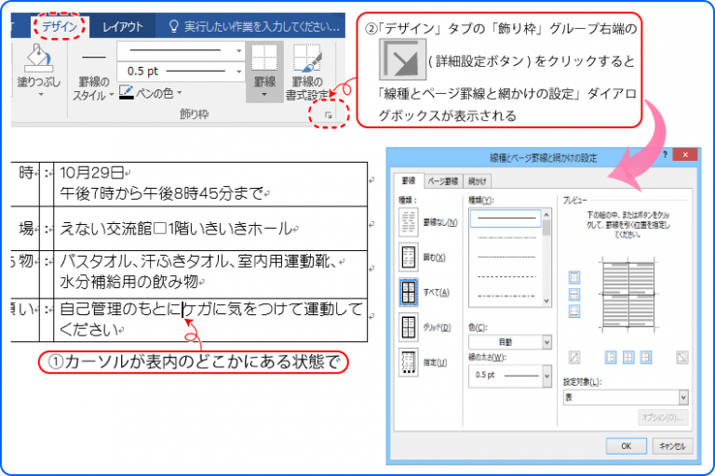Click the 実行したい作業を入力してください search box

tap(254, 26)
